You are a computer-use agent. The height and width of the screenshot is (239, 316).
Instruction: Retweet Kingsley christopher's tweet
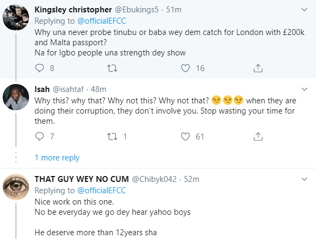point(112,68)
